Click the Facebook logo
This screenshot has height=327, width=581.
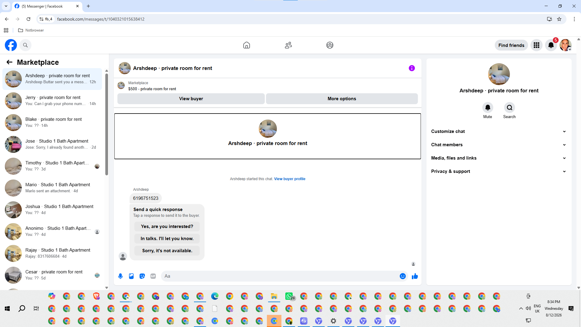(11, 45)
